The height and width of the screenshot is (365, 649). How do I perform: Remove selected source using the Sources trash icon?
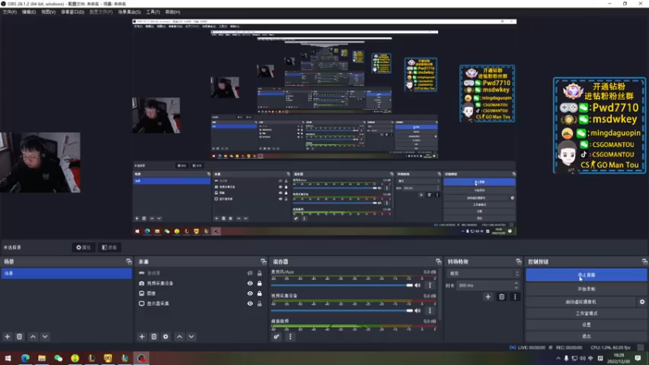[x=154, y=337]
